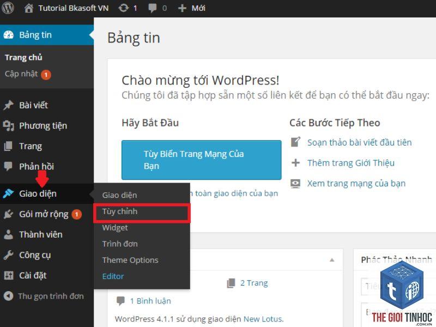Viewport: 436px width, 327px height.
Task: Click the plus icon next to Mới
Action: 182,8
